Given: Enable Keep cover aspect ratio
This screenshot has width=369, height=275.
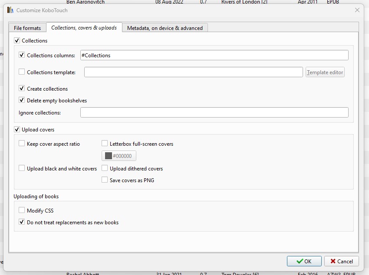Looking at the screenshot, I should click(x=22, y=144).
